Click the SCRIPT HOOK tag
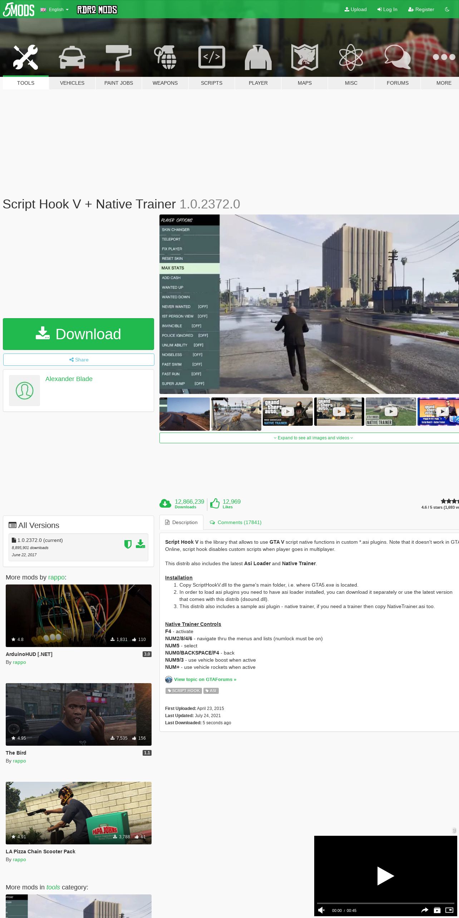The image size is (459, 918). [184, 691]
